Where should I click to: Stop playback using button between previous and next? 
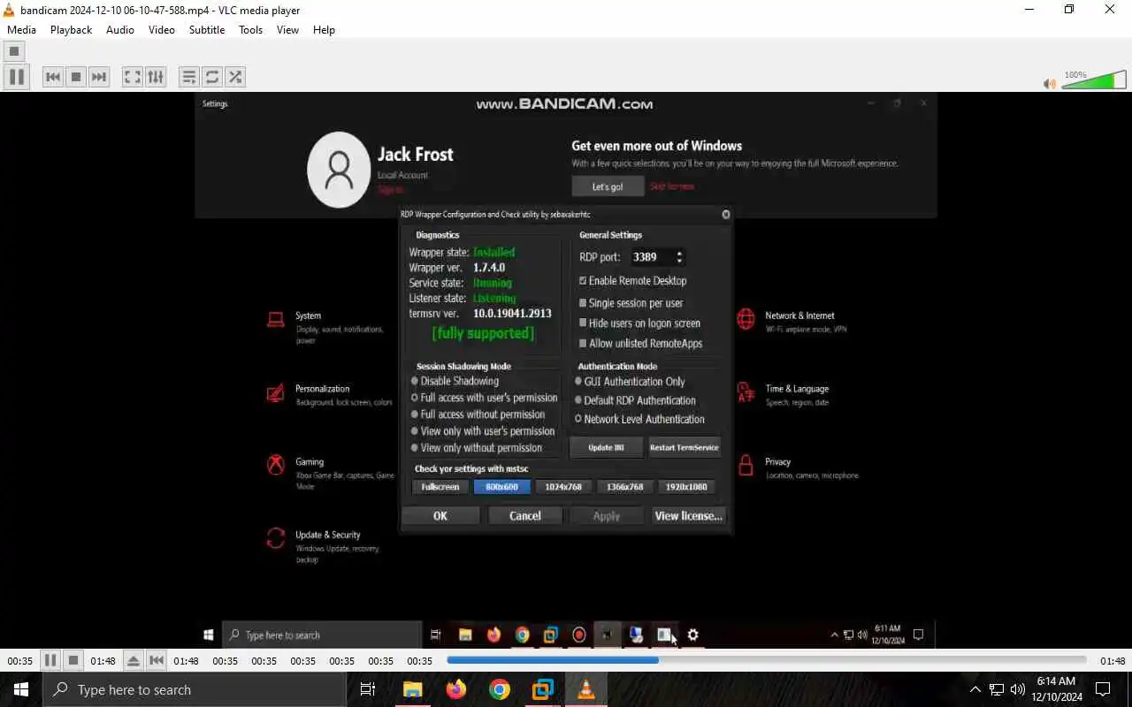point(76,77)
